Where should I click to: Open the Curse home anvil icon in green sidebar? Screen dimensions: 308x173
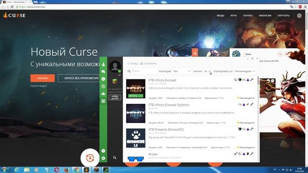(103, 64)
